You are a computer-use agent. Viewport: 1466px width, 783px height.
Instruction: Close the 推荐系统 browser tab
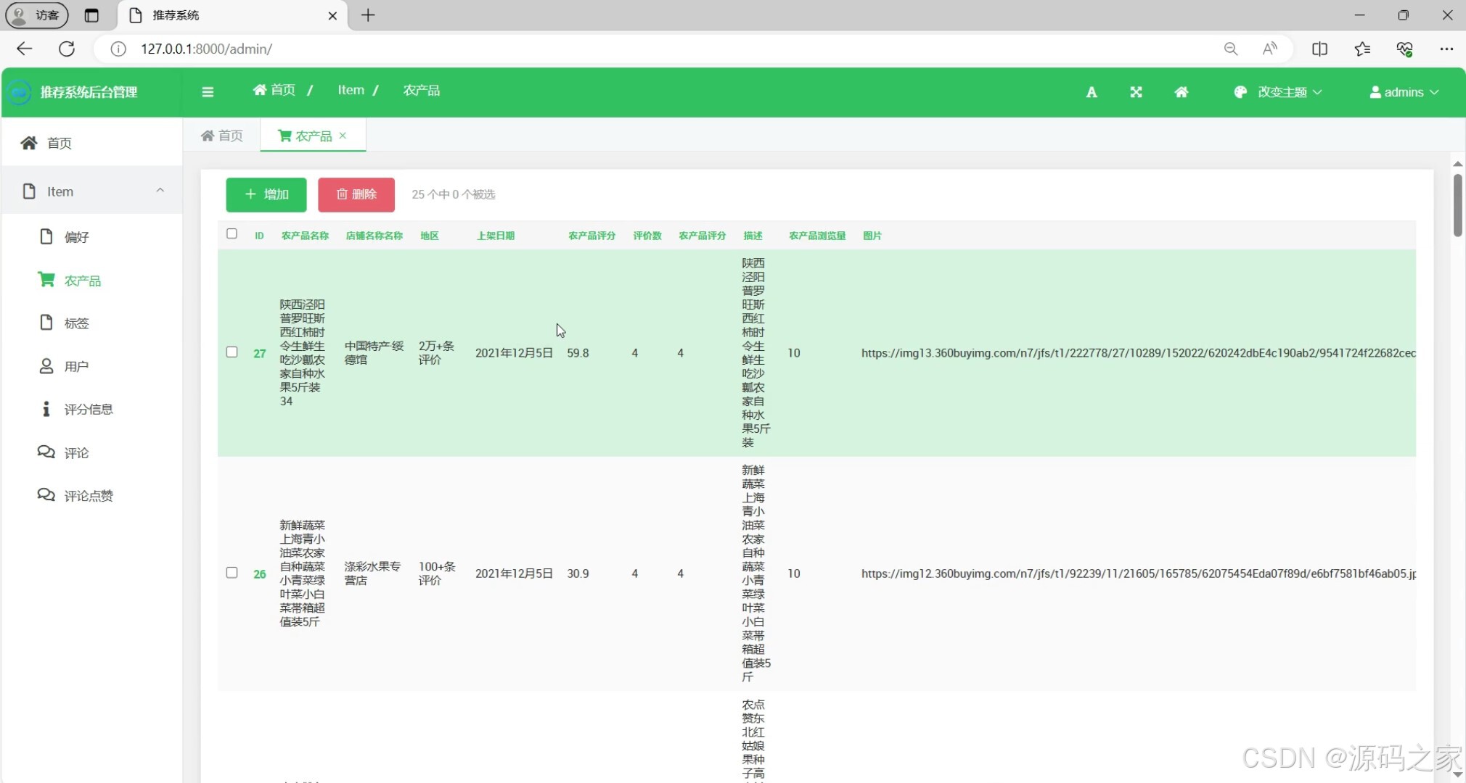click(x=332, y=15)
